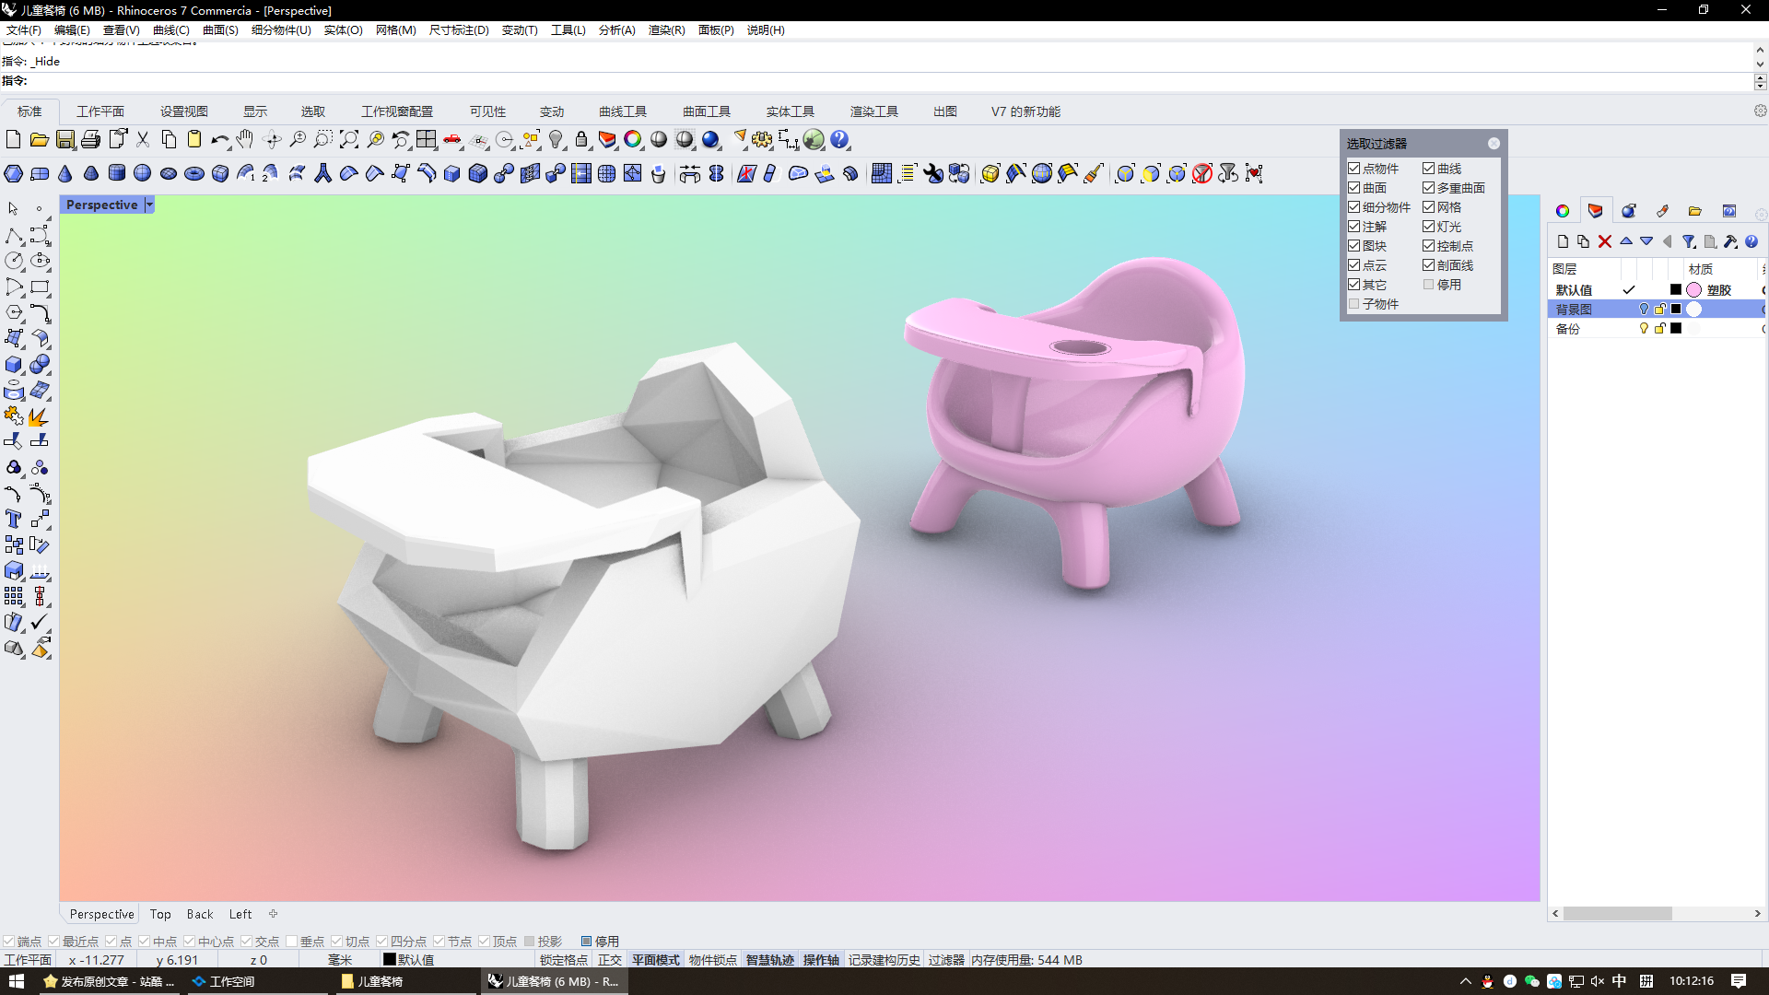Select the Pan hand tool icon
Image resolution: width=1769 pixels, height=995 pixels.
click(244, 139)
